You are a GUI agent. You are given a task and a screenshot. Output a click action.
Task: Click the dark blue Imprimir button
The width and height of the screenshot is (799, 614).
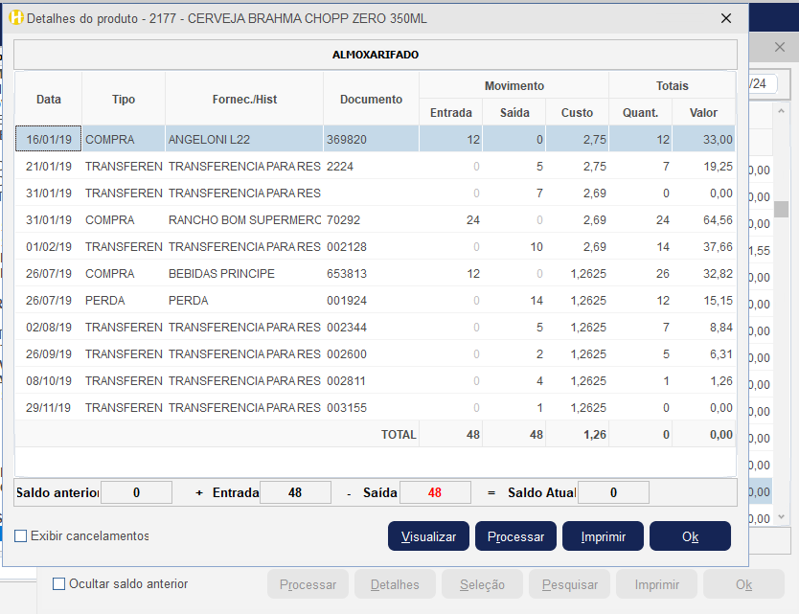coord(603,536)
